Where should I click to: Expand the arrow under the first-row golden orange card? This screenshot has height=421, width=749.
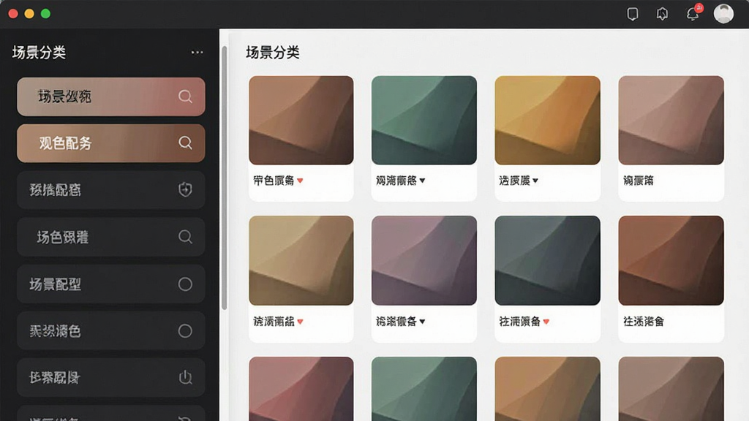pyautogui.click(x=535, y=181)
